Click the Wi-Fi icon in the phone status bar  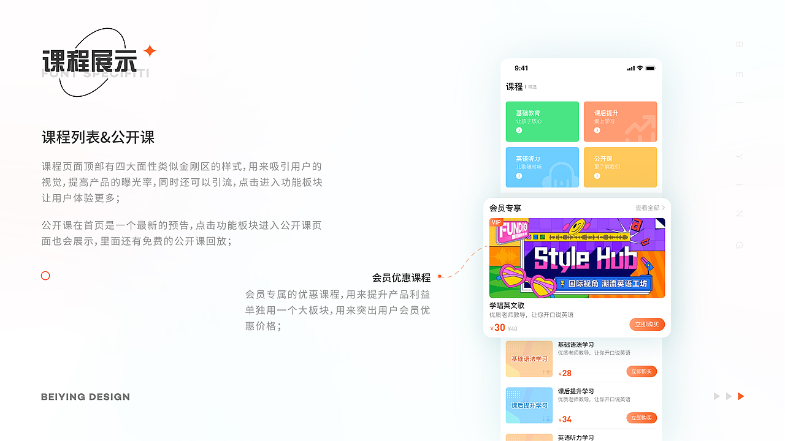pos(640,68)
